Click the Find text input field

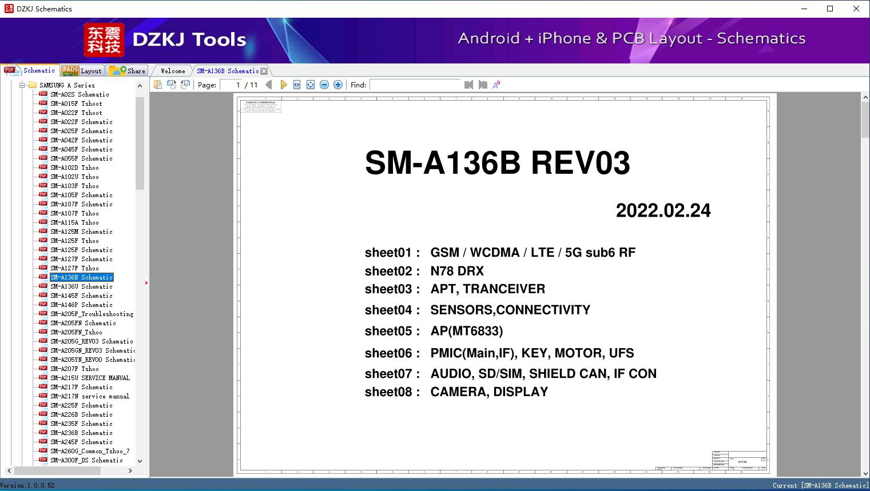click(x=415, y=85)
